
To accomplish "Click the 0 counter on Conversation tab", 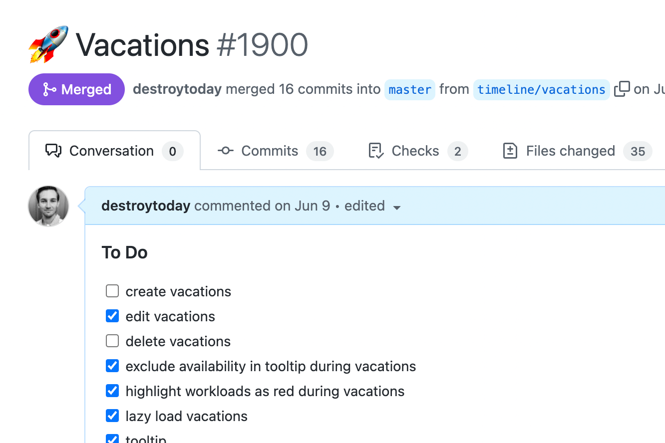I will coord(173,151).
